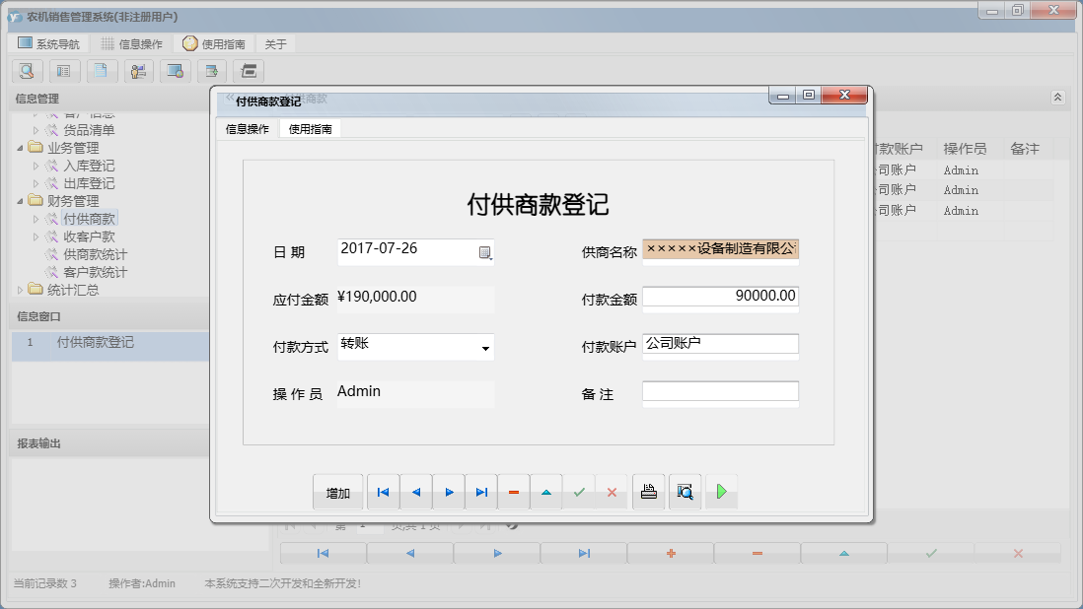Jump to first record with the first-record arrow
The width and height of the screenshot is (1083, 609).
[383, 491]
